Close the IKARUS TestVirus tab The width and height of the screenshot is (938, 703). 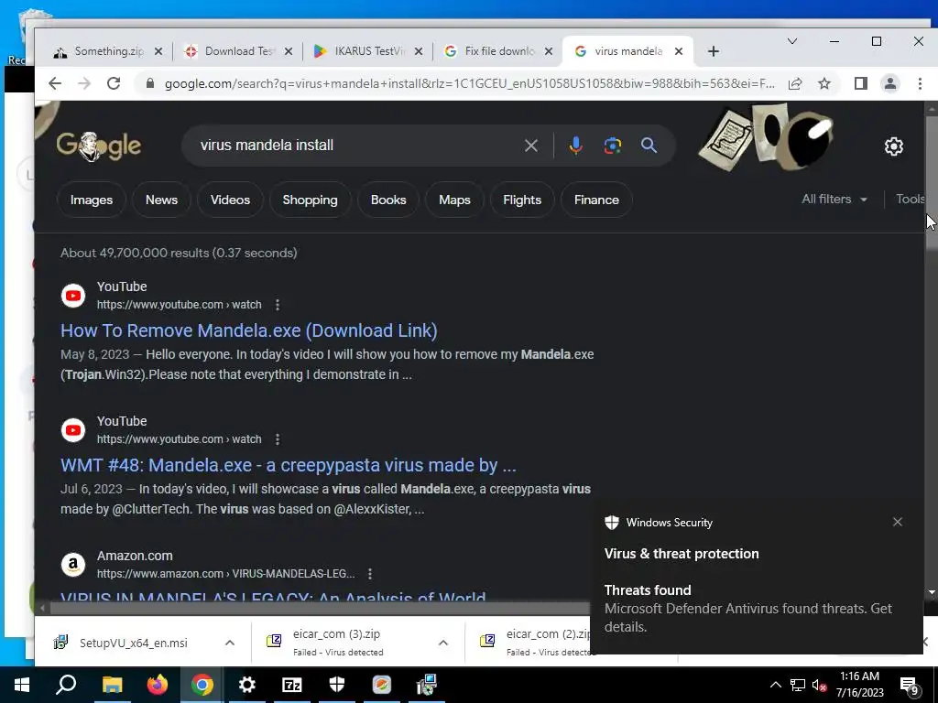point(419,51)
